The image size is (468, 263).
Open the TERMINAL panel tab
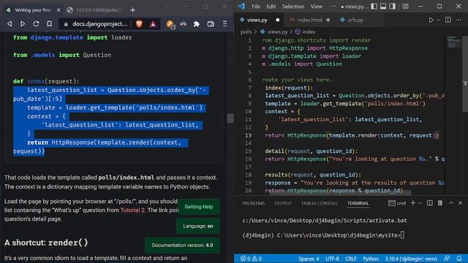point(358,203)
